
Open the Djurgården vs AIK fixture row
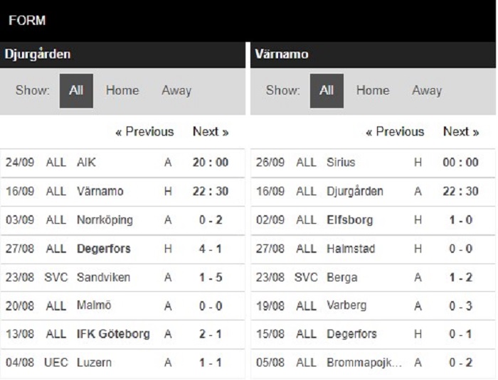click(x=122, y=163)
